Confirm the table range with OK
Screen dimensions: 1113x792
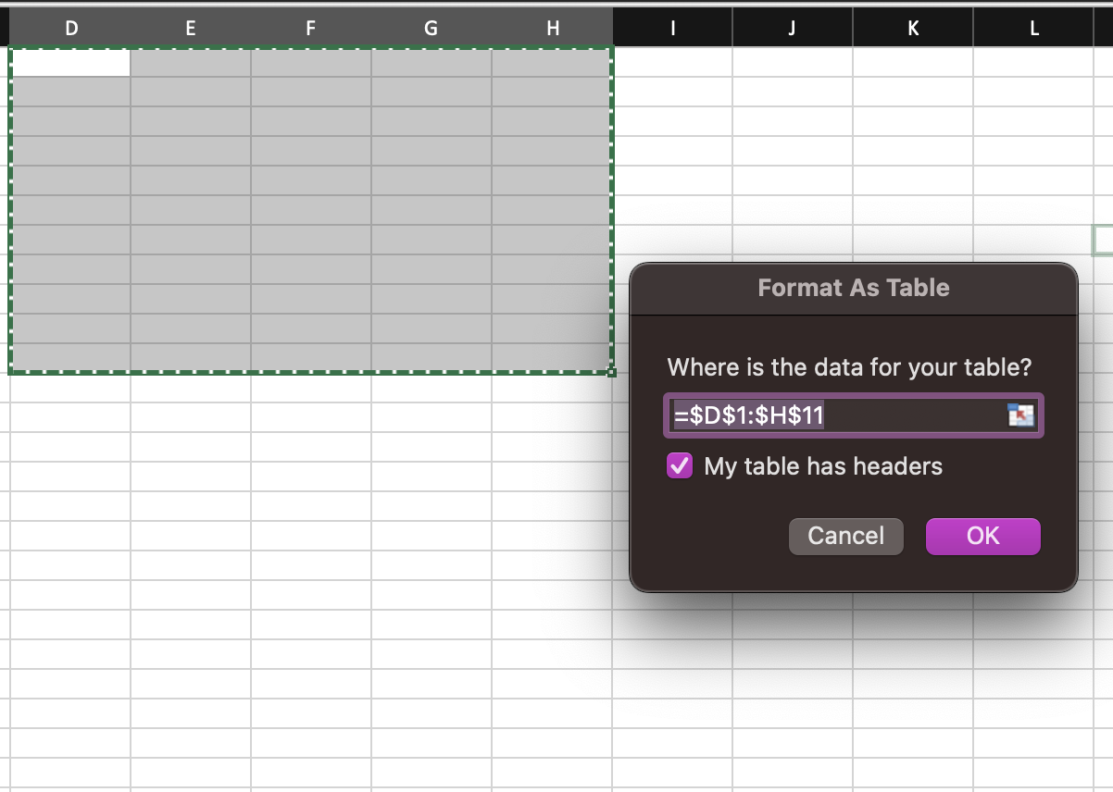tap(982, 536)
